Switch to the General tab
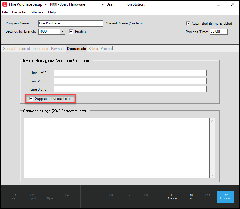Viewport: 240px width, 209px height. (9, 49)
